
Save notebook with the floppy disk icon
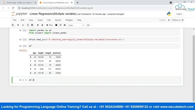click(x=13, y=25)
